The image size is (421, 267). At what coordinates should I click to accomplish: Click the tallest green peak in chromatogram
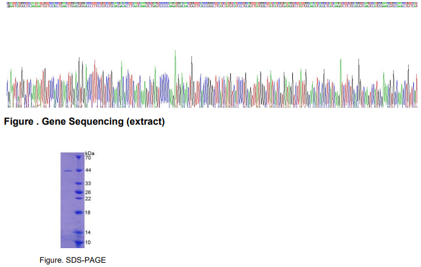click(175, 52)
